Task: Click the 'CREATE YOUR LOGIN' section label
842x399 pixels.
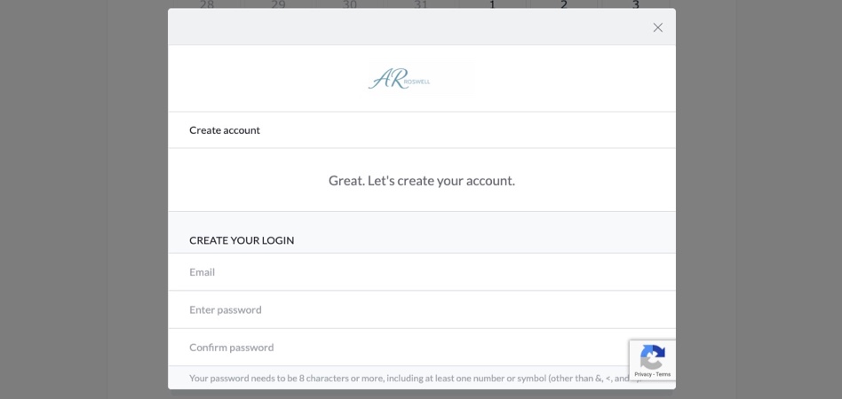Action: click(242, 240)
